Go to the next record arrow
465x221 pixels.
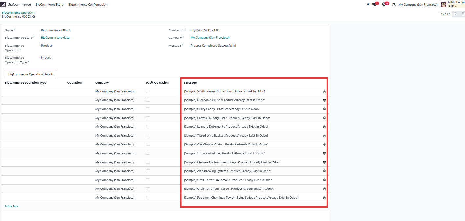[462, 14]
